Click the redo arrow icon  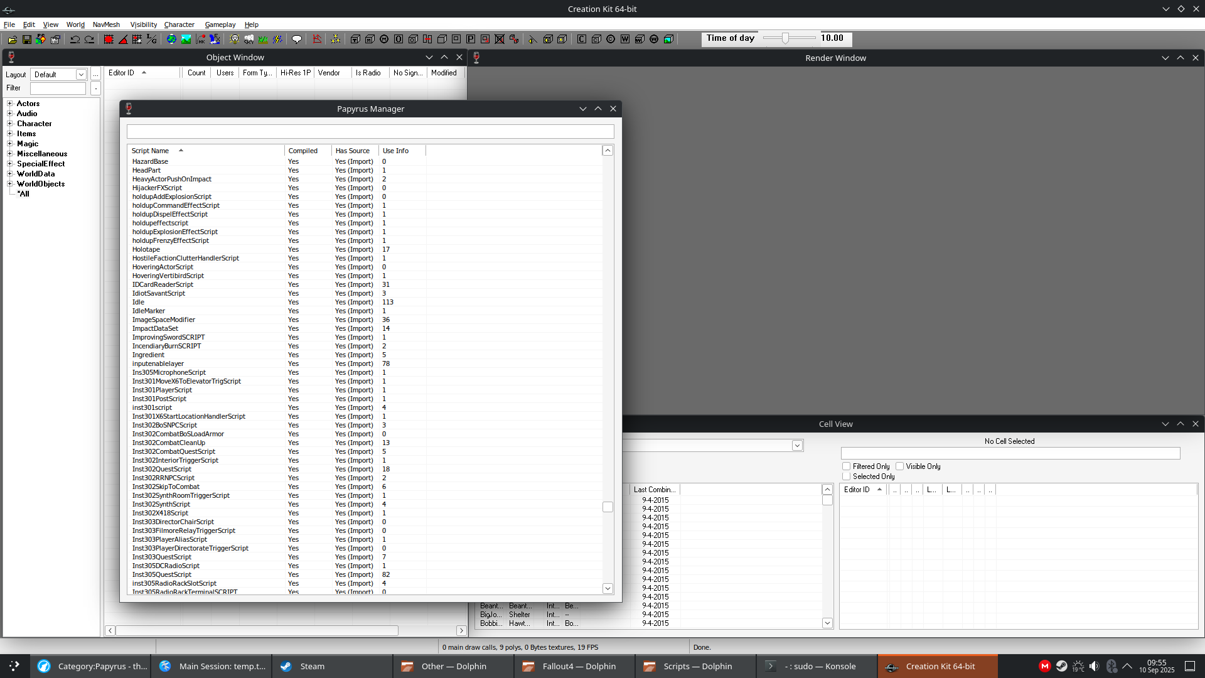tap(89, 39)
